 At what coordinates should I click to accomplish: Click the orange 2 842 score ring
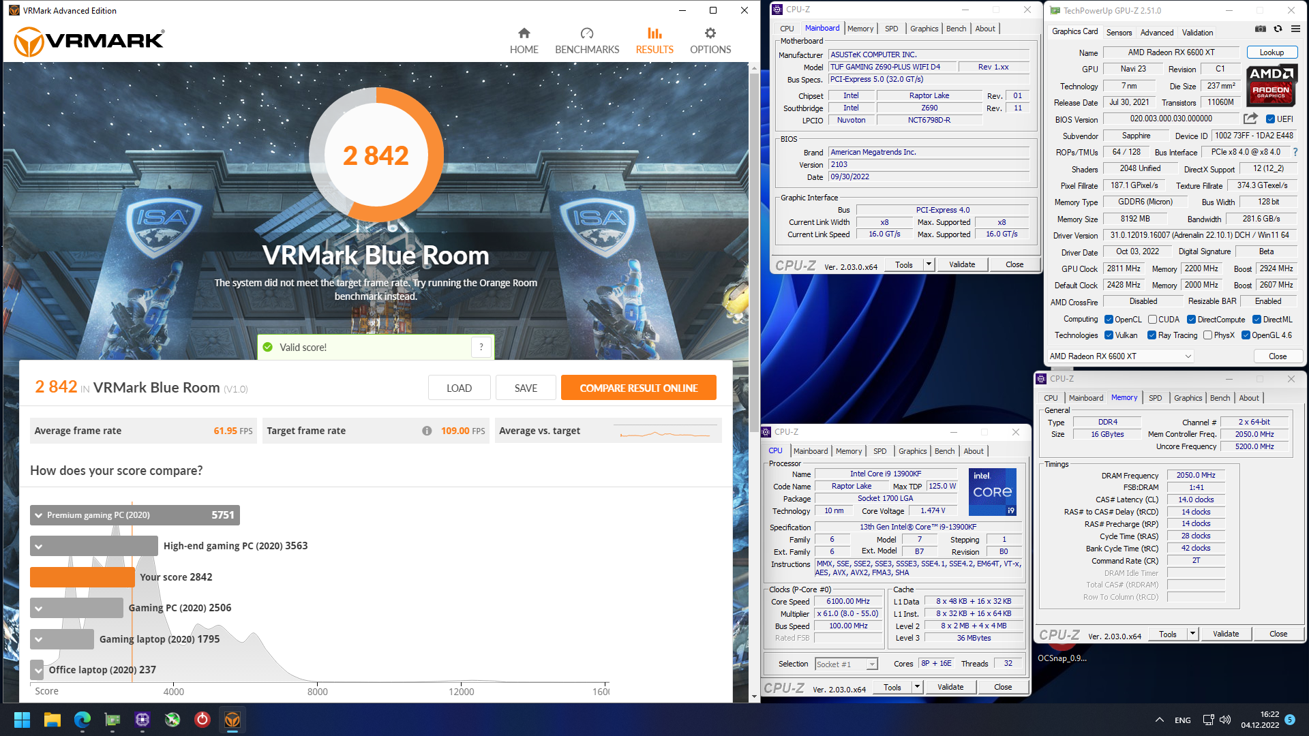[x=376, y=155]
